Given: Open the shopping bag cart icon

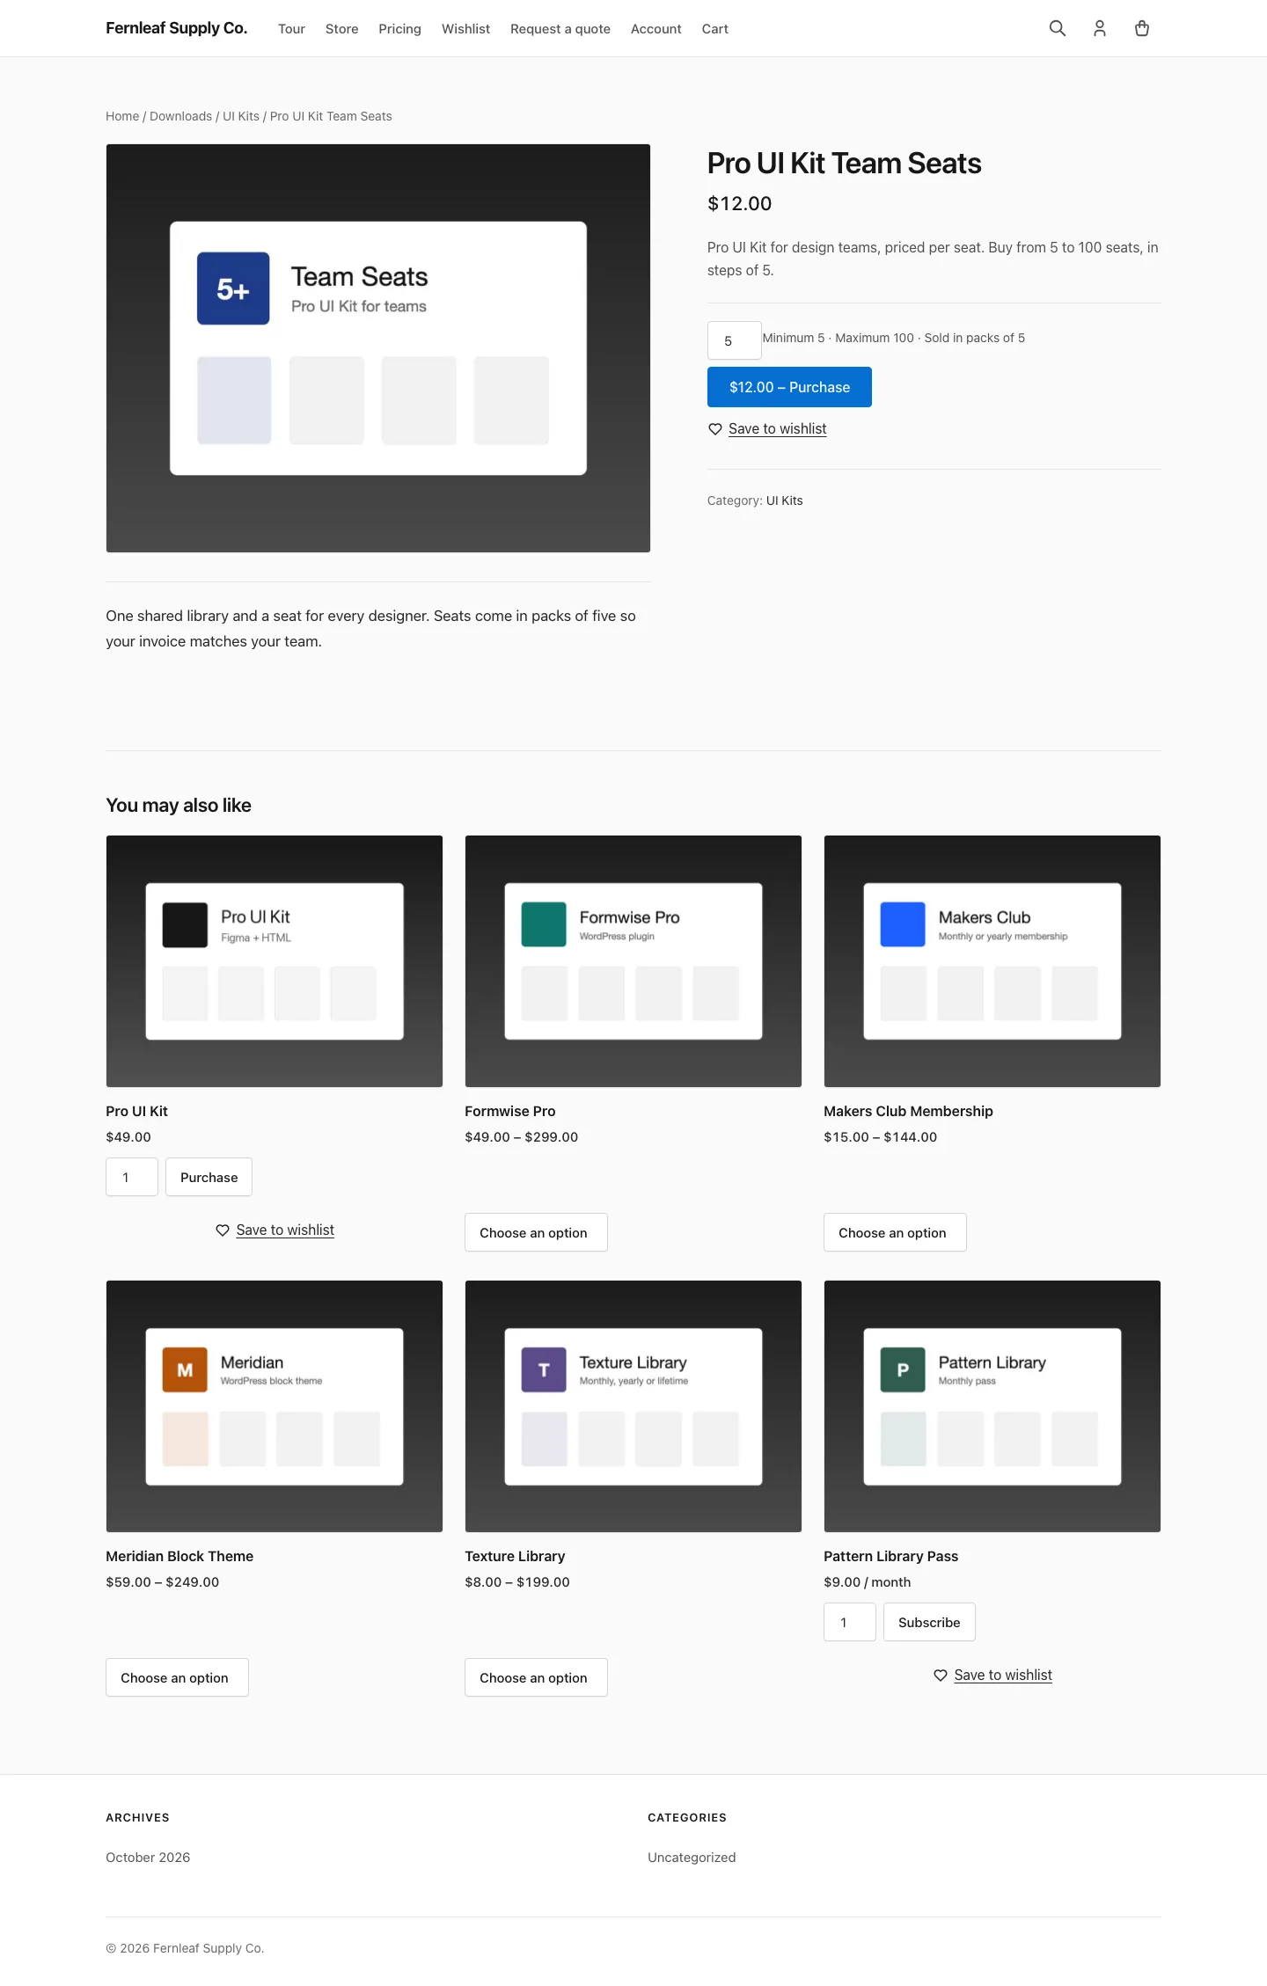Looking at the screenshot, I should pos(1142,28).
